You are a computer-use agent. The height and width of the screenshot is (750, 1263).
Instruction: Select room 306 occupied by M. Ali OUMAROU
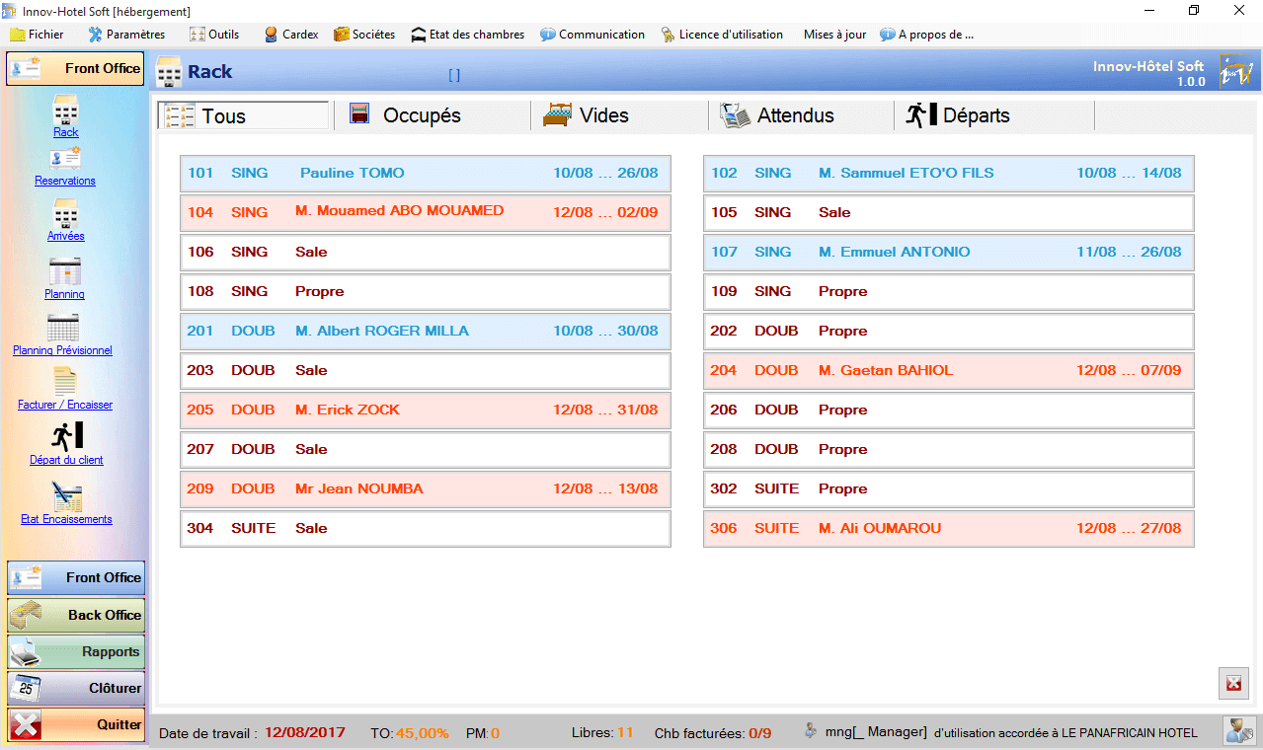tap(946, 528)
